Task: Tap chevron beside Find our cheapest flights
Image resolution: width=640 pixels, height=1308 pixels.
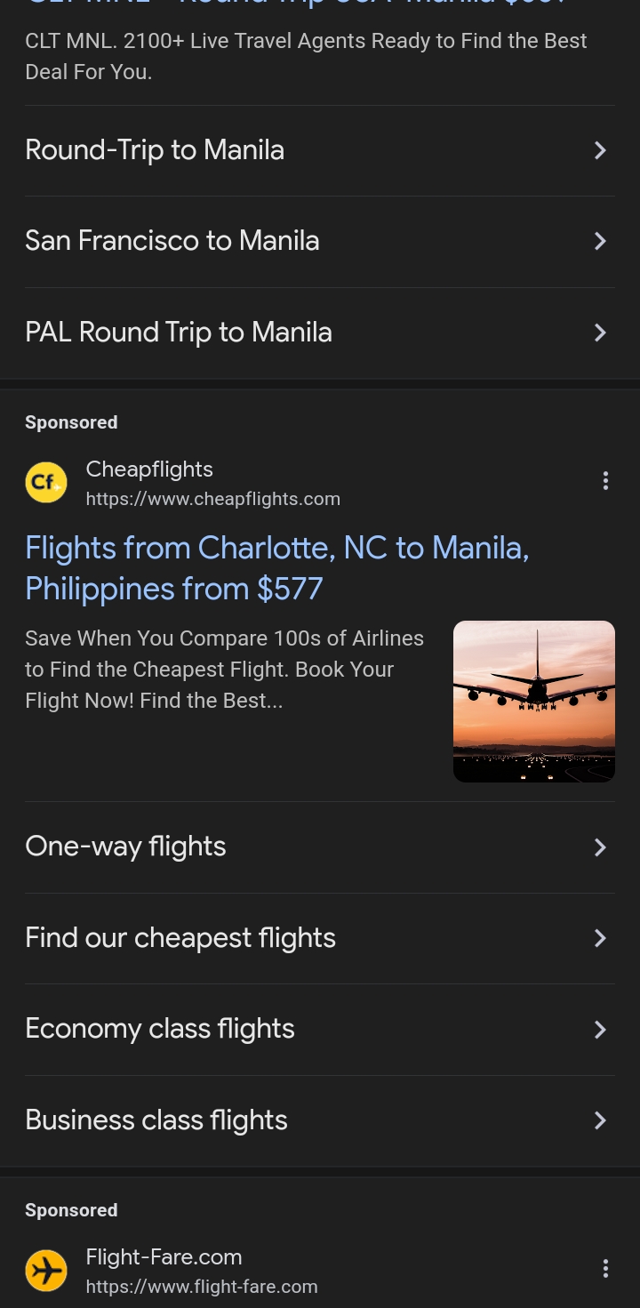Action: click(x=600, y=938)
